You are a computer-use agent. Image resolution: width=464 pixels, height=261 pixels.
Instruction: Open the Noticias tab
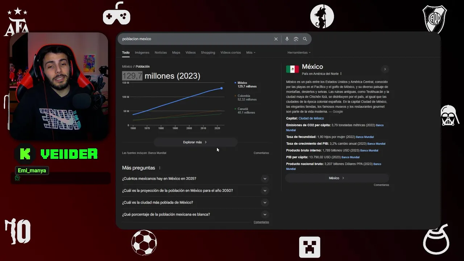pyautogui.click(x=161, y=53)
